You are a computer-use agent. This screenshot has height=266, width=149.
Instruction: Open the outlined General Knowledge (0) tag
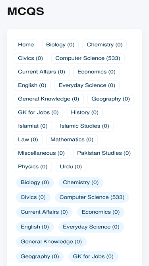point(48,99)
